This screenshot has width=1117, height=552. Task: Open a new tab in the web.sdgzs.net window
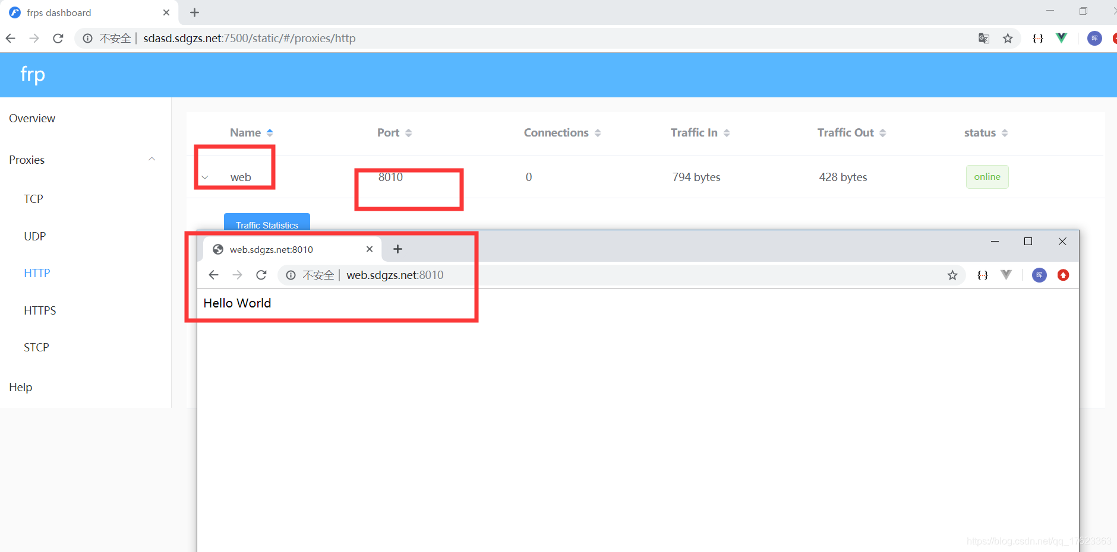point(398,249)
